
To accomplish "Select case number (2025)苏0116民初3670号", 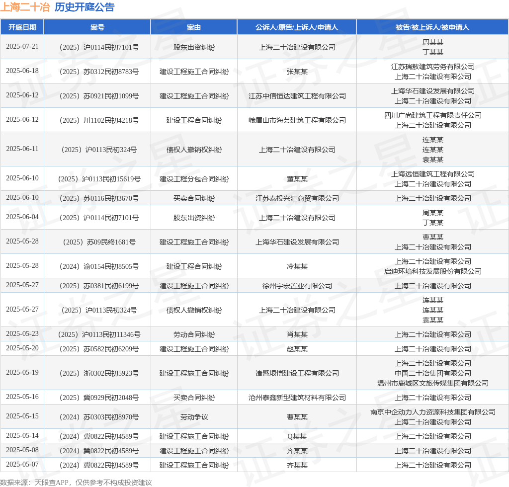I will pyautogui.click(x=99, y=198).
